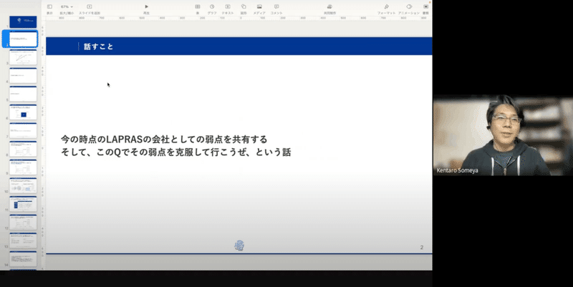Image resolution: width=573 pixels, height=287 pixels.
Task: Select slide 2 thumbnail in navigator
Action: [23, 39]
